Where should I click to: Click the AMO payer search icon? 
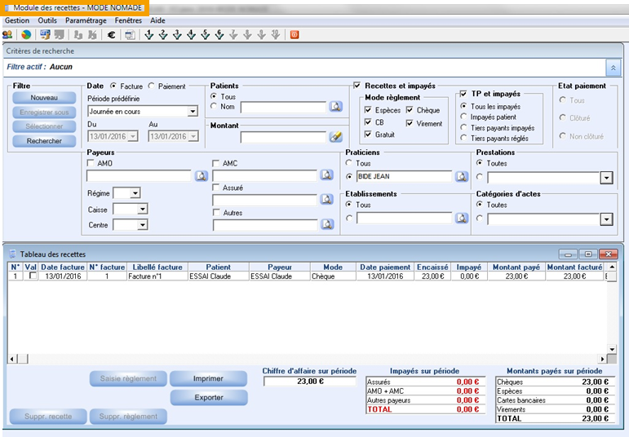[202, 175]
